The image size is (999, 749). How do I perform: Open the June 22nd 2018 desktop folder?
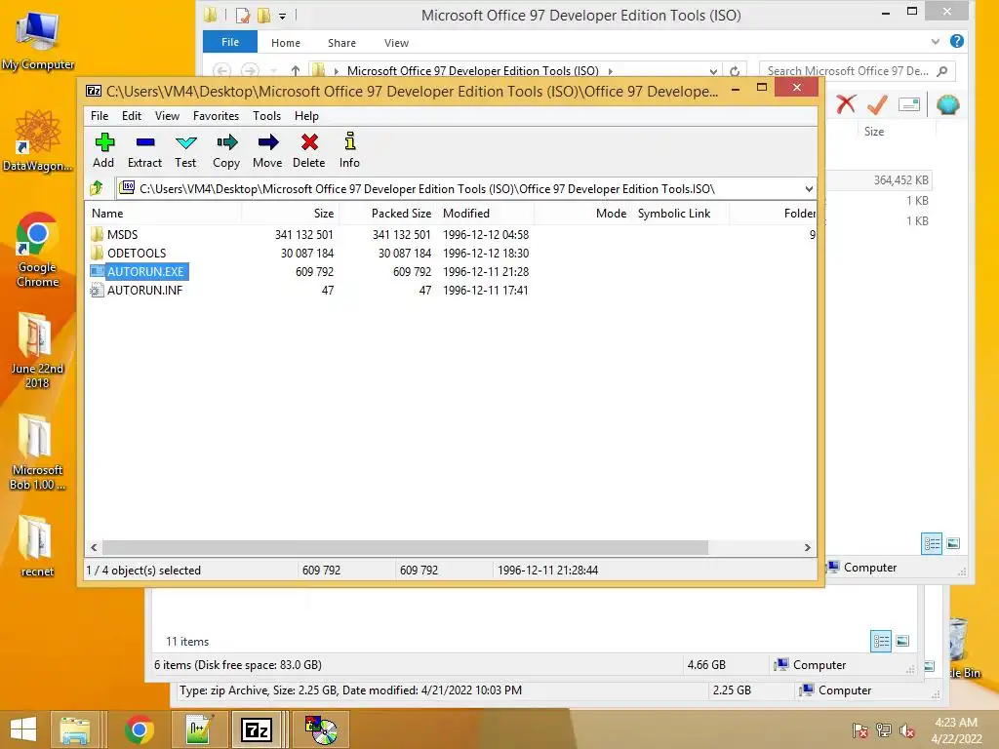click(37, 351)
